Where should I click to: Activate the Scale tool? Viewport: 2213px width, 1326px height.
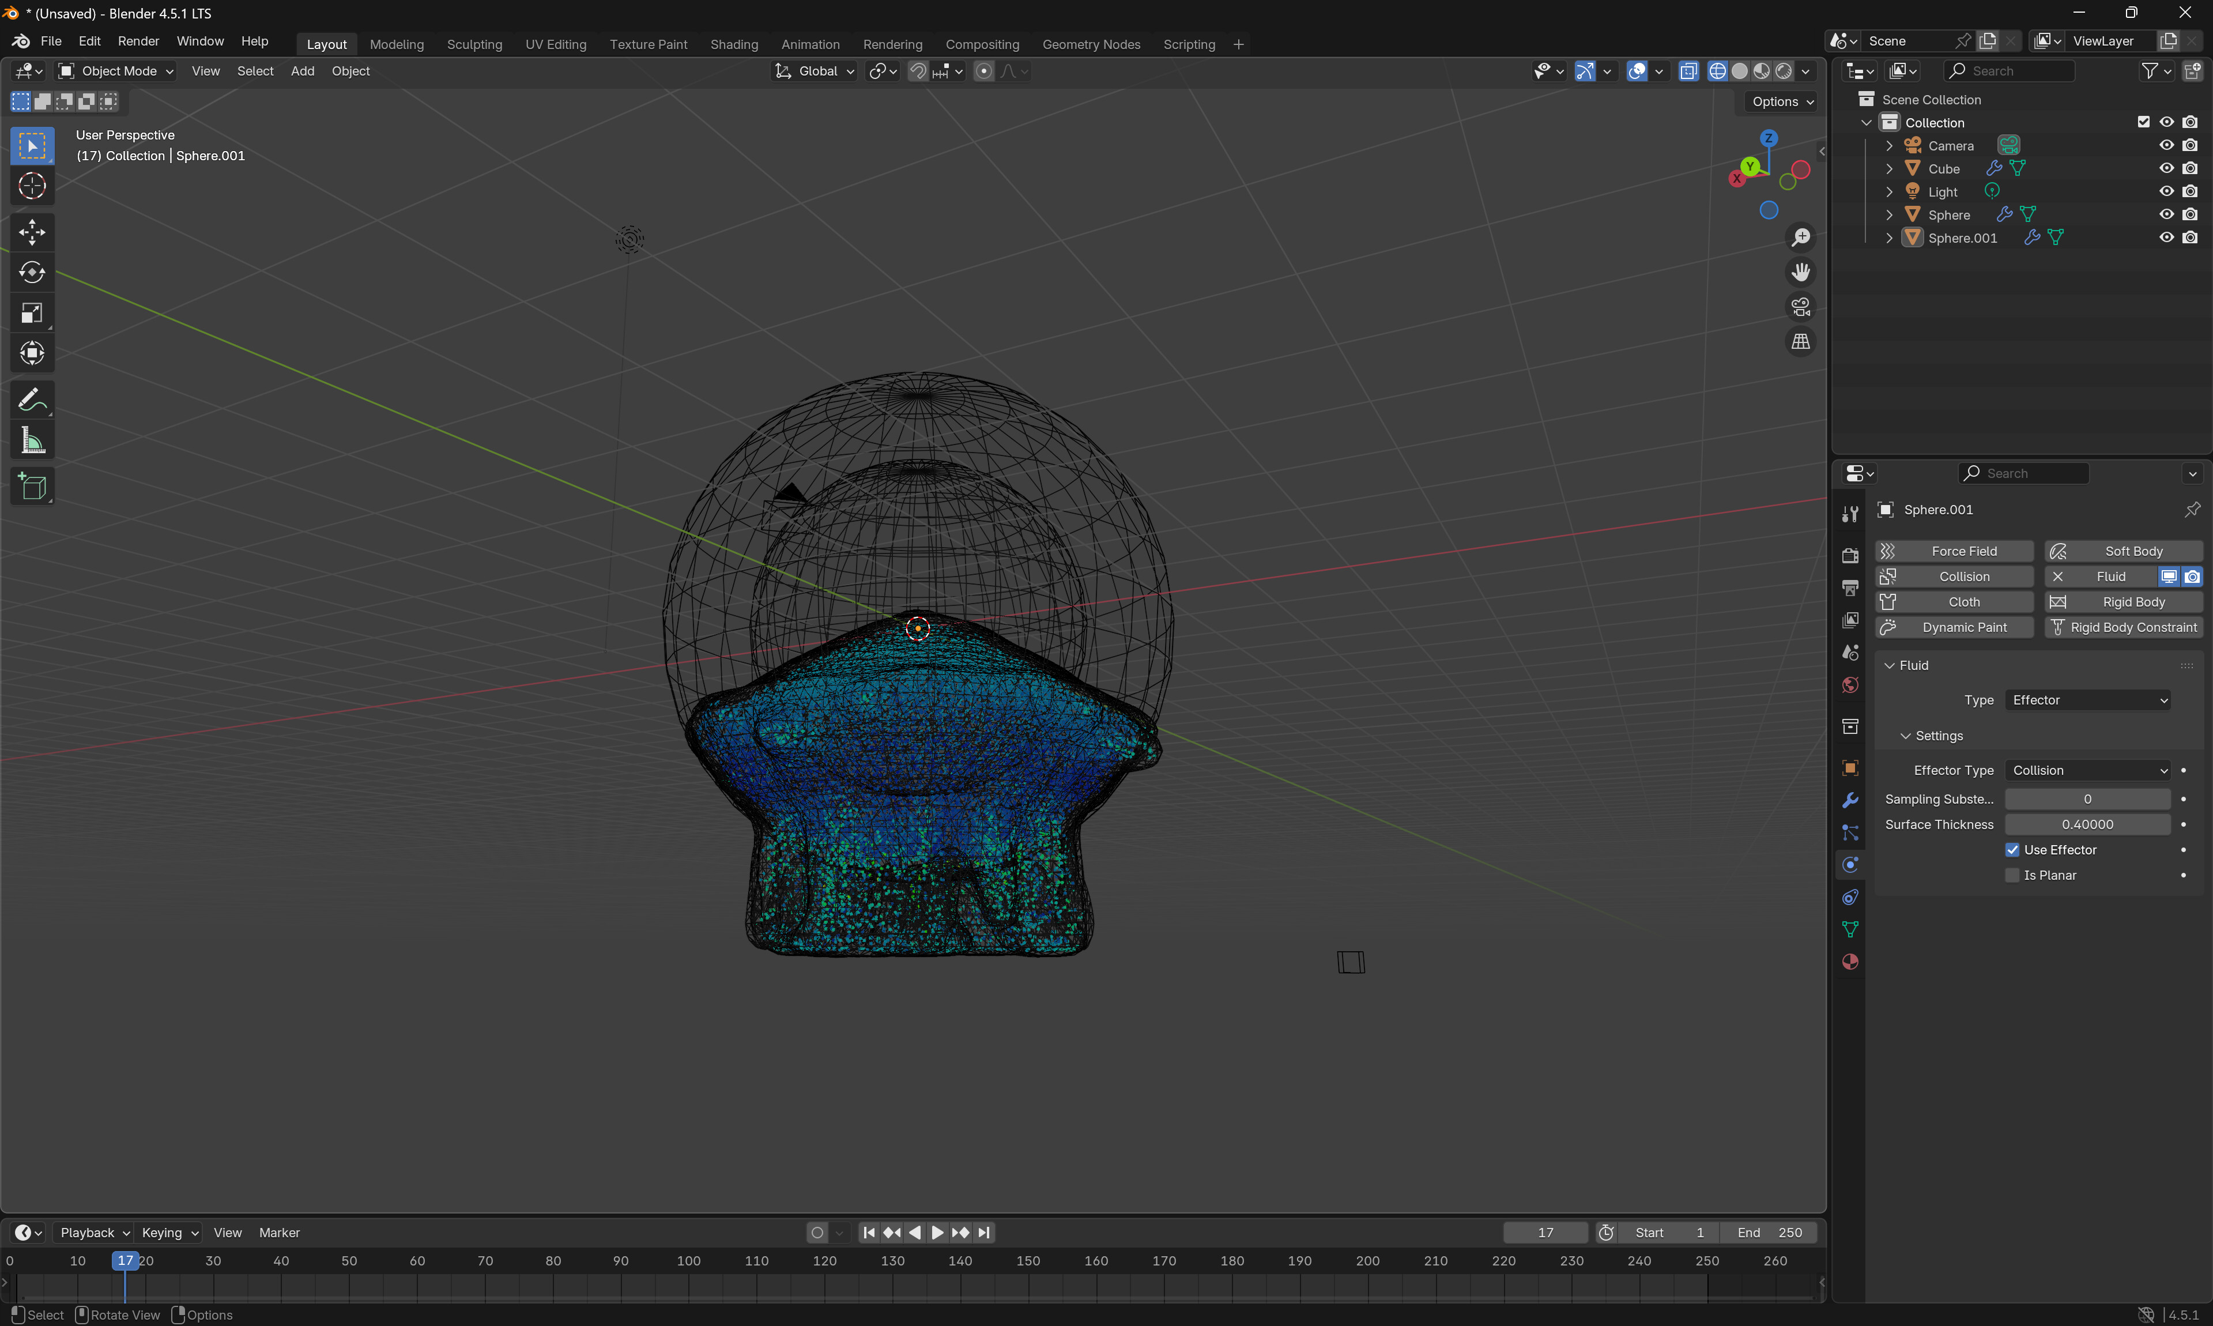[32, 312]
